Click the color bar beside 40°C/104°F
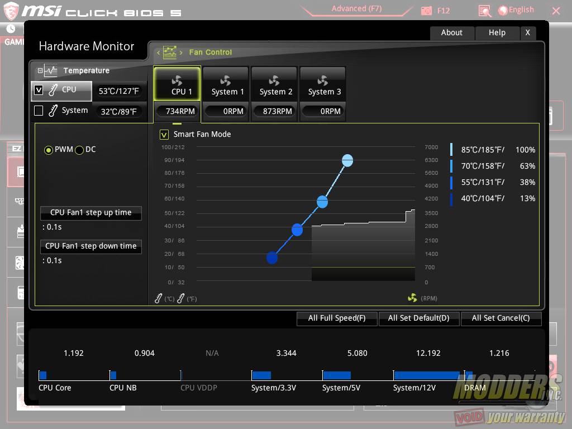 tap(451, 199)
